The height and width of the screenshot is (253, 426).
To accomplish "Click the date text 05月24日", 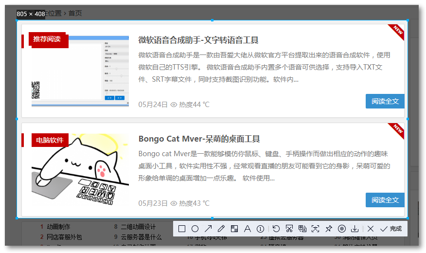I will pyautogui.click(x=153, y=105).
